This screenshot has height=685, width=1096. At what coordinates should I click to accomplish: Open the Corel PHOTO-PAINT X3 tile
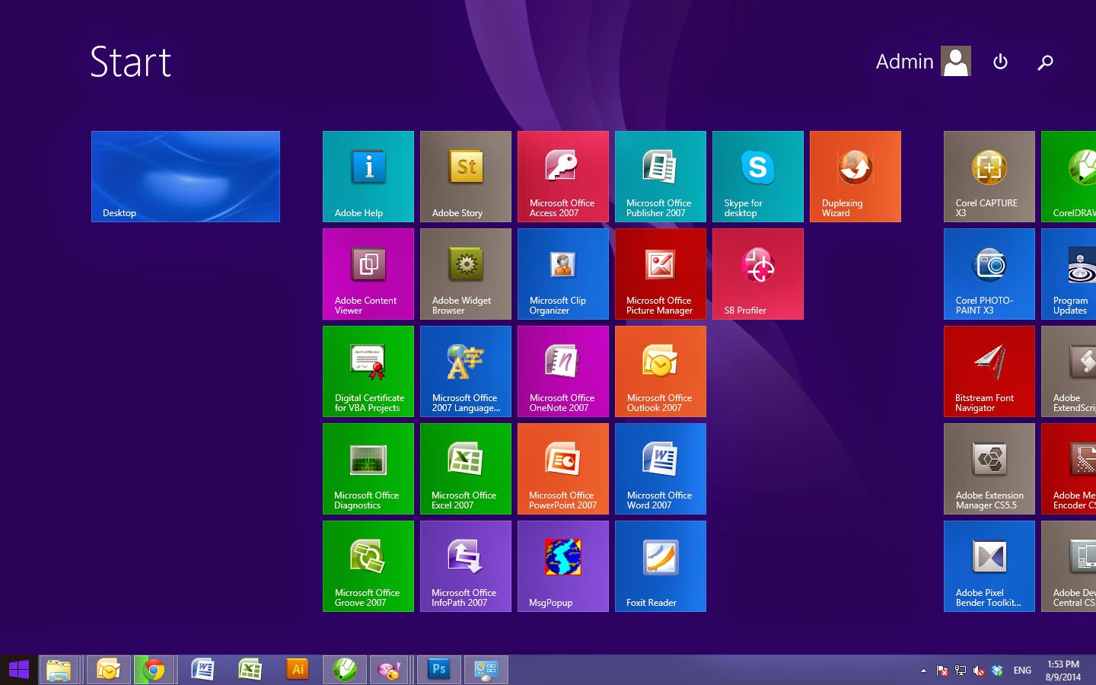click(989, 274)
